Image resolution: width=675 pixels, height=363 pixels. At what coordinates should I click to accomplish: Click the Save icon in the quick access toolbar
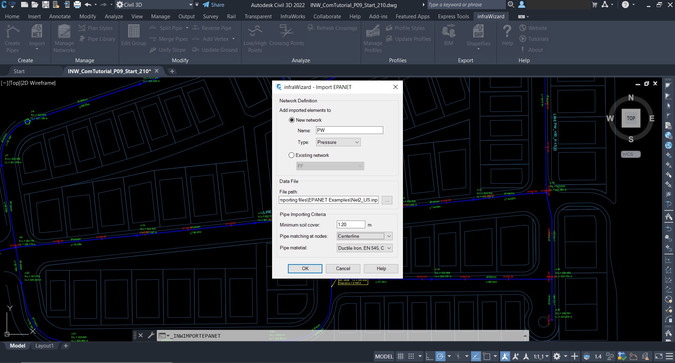coord(46,5)
